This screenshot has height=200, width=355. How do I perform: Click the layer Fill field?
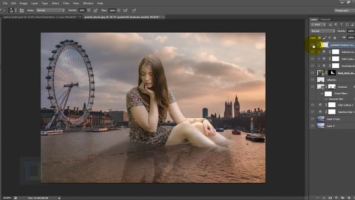click(x=351, y=38)
